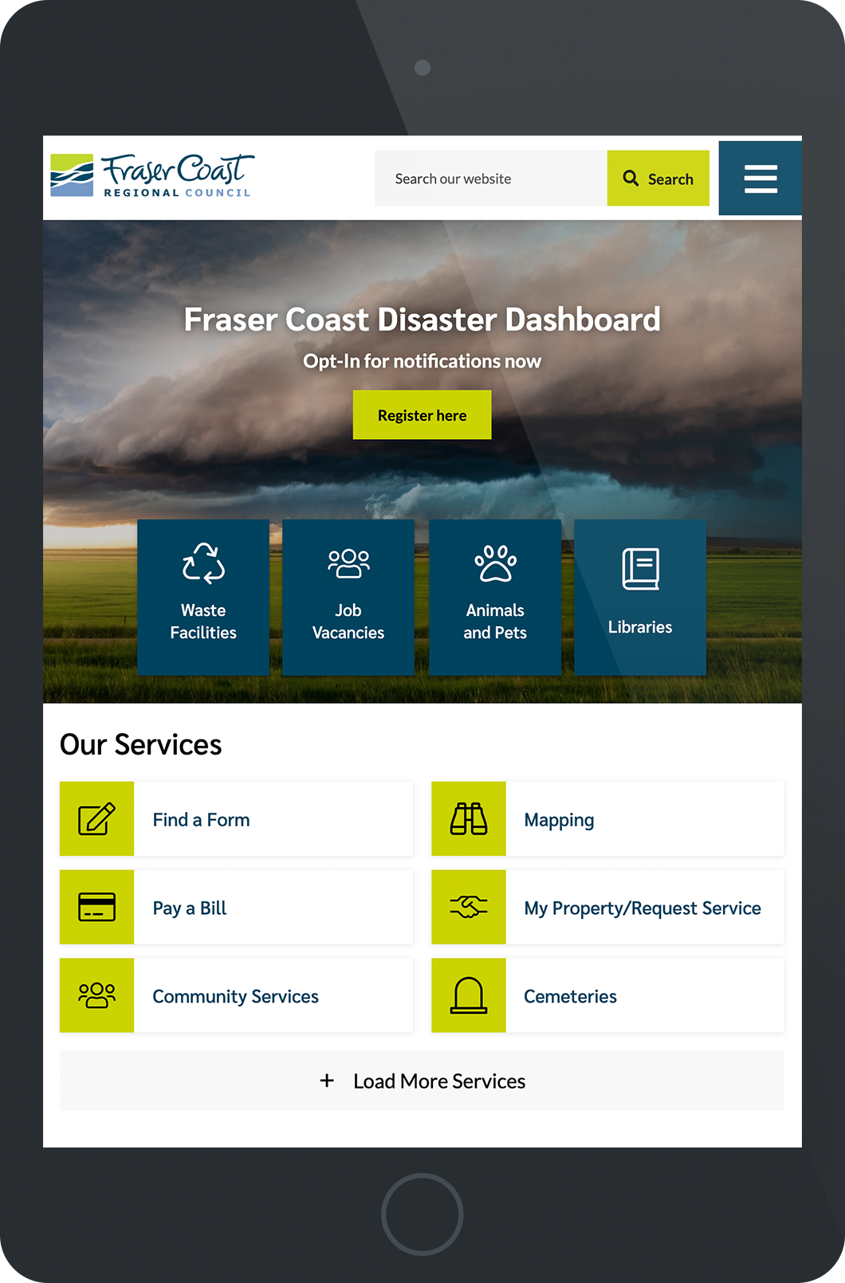845x1283 pixels.
Task: Click the Libraries book icon
Action: point(640,569)
